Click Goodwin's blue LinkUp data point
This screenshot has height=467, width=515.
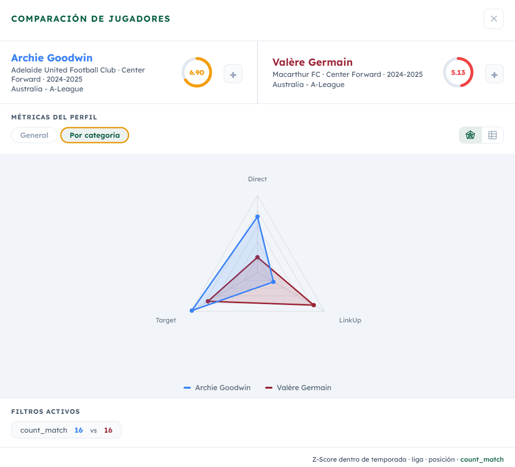pos(273,282)
